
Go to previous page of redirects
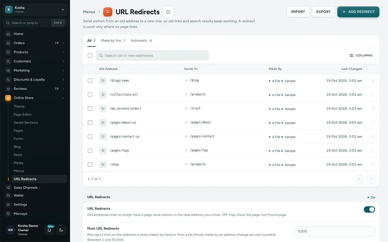pos(359,179)
